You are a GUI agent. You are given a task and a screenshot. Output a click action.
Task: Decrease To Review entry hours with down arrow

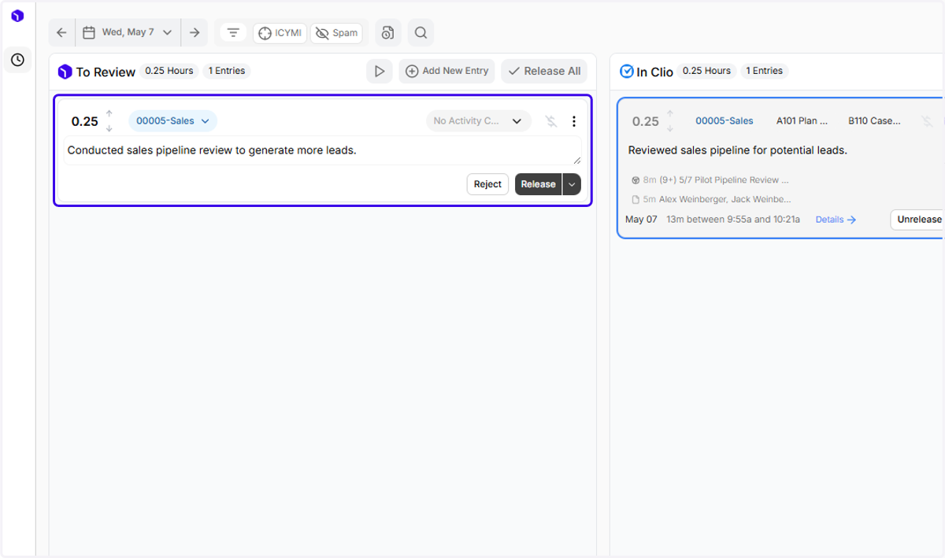(109, 128)
